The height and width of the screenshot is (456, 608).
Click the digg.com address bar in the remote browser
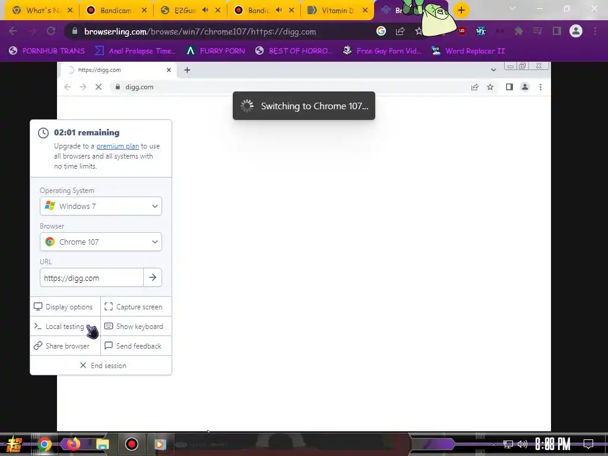(x=287, y=87)
